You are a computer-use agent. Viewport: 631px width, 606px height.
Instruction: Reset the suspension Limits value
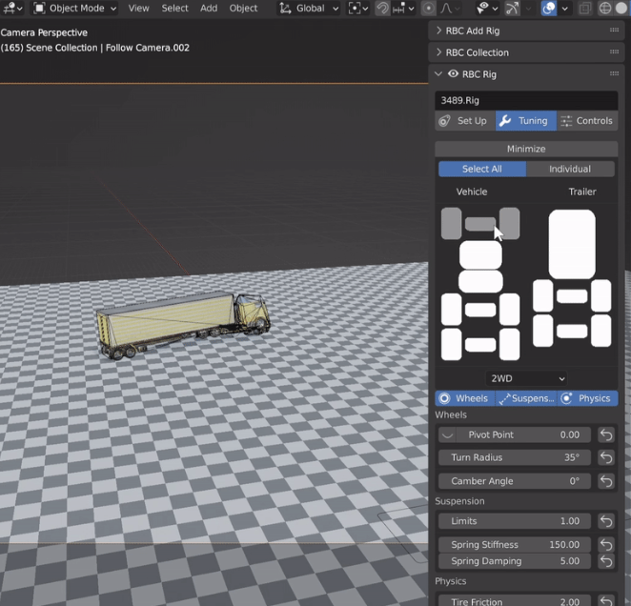606,521
